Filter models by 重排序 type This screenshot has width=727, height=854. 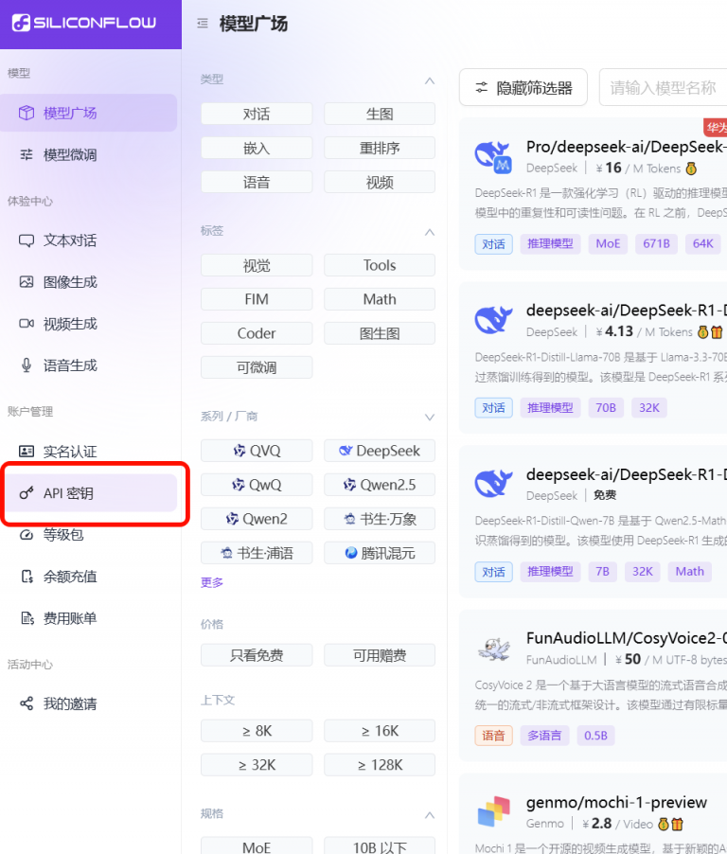pos(380,148)
